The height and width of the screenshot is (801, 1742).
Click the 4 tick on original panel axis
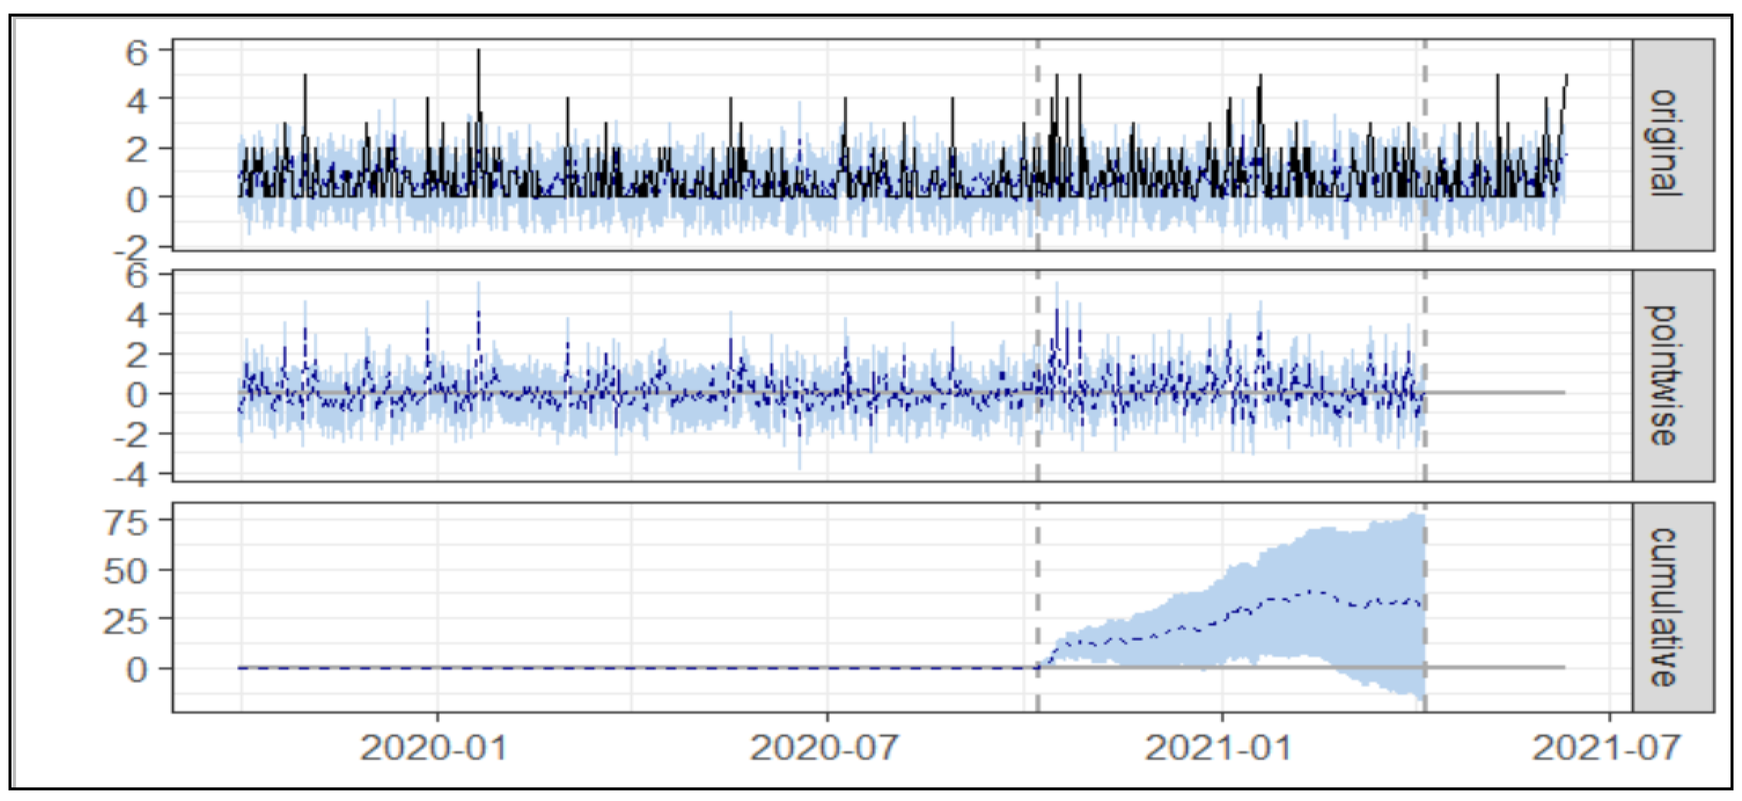point(137,101)
